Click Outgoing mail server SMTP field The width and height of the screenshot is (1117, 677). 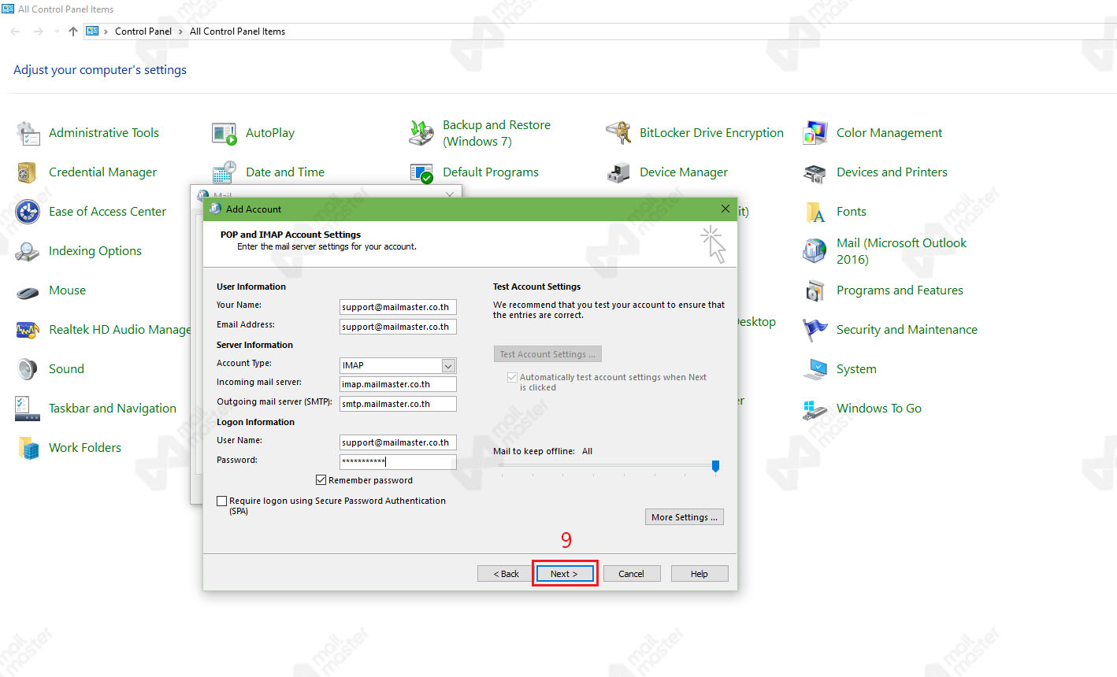pyautogui.click(x=398, y=404)
